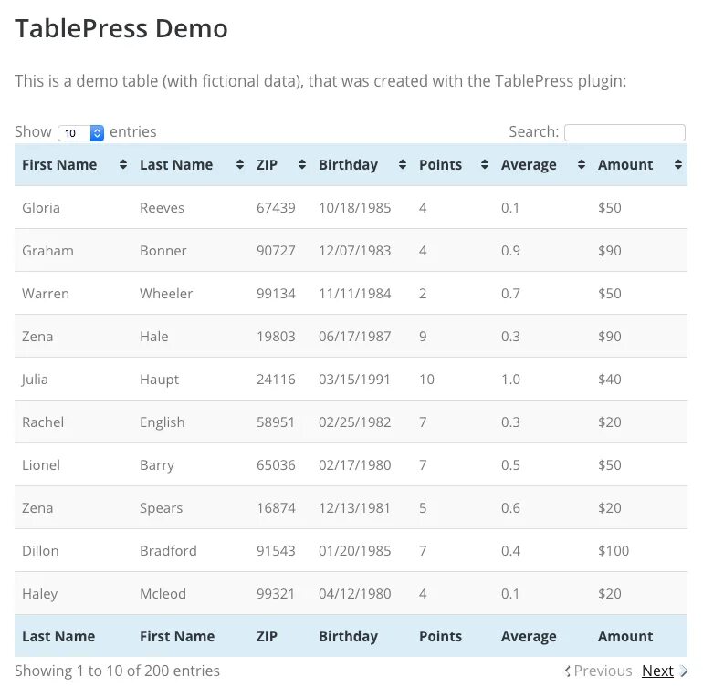
Task: Sort Points column via its arrow icon
Action: [484, 164]
